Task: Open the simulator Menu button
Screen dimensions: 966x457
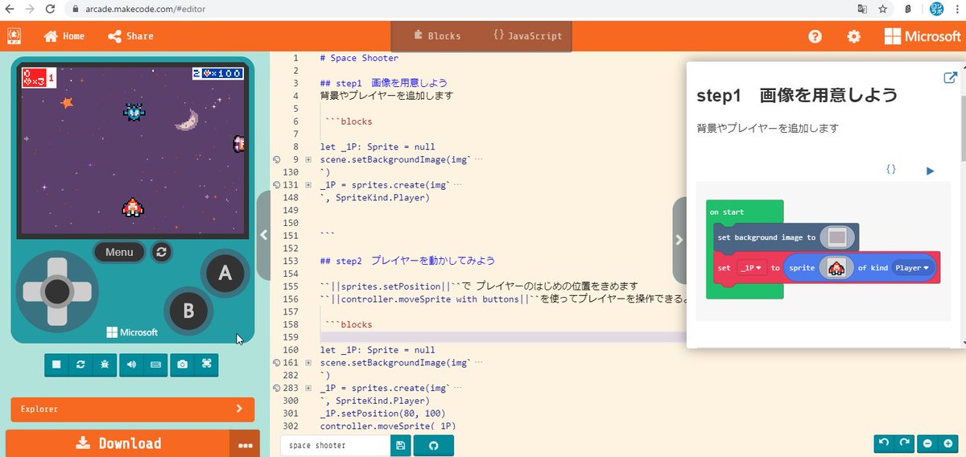Action: point(119,252)
